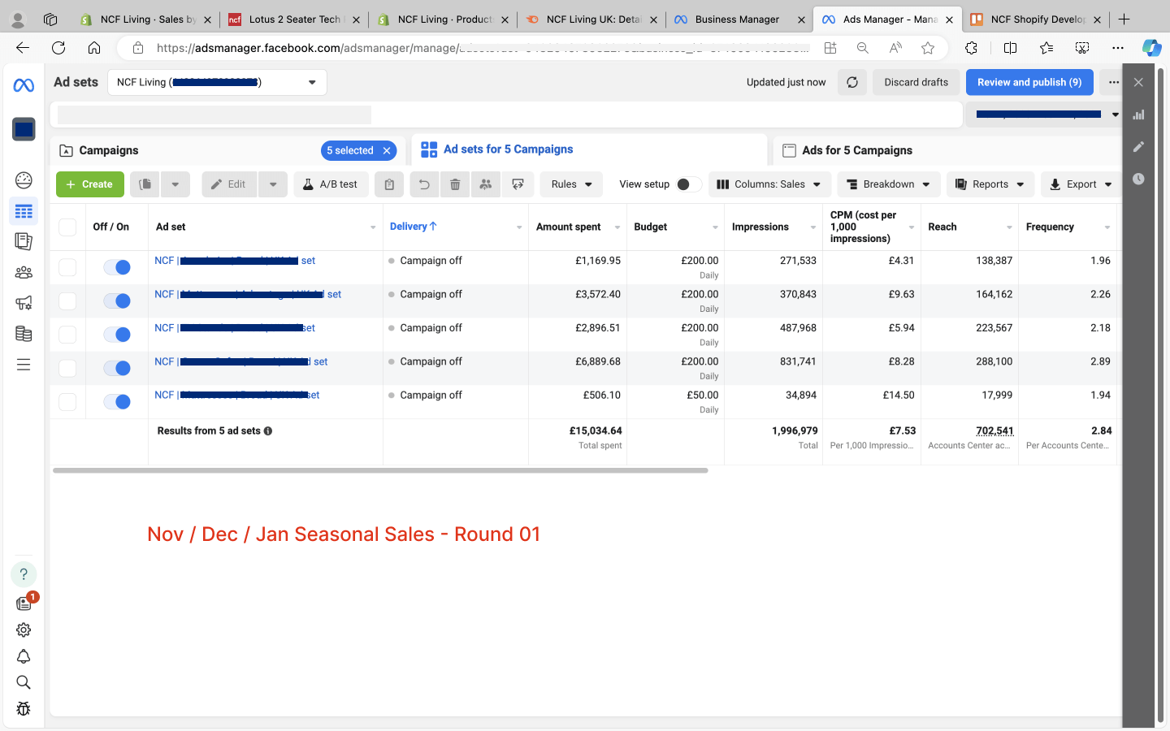Check the box for the £2,896.51 row
1170x731 pixels.
click(x=67, y=335)
